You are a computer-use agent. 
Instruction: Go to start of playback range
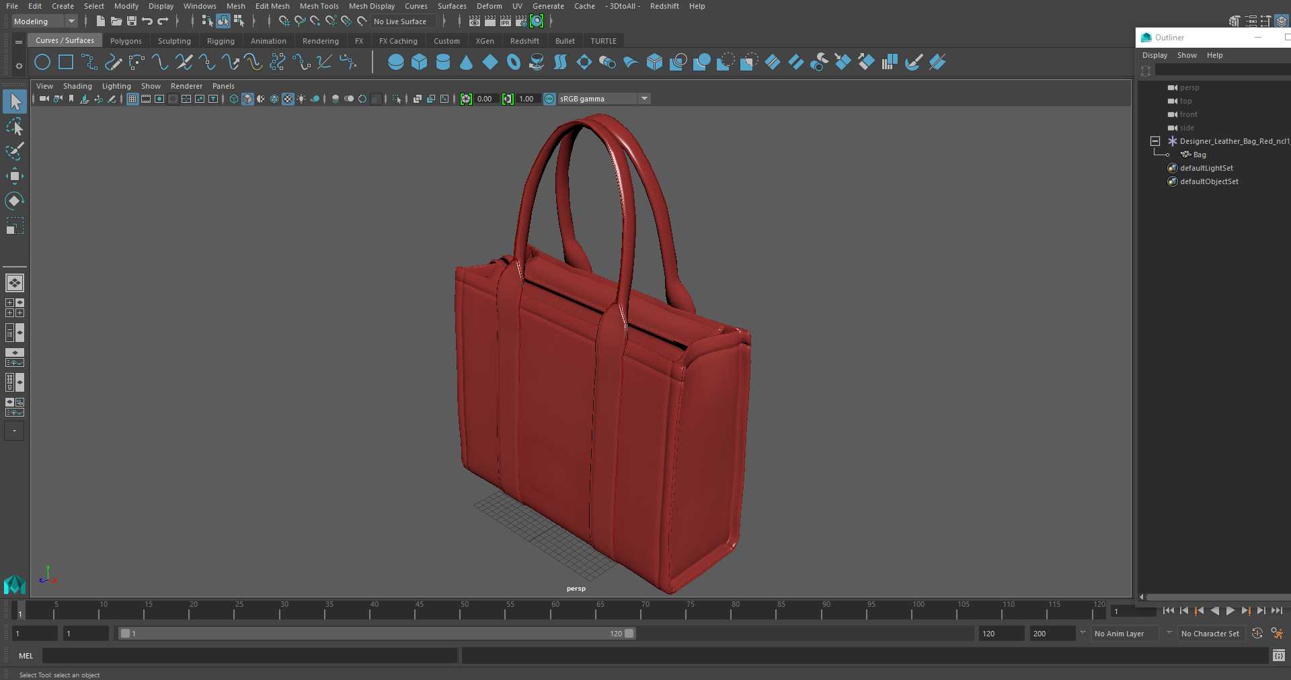(x=1169, y=611)
